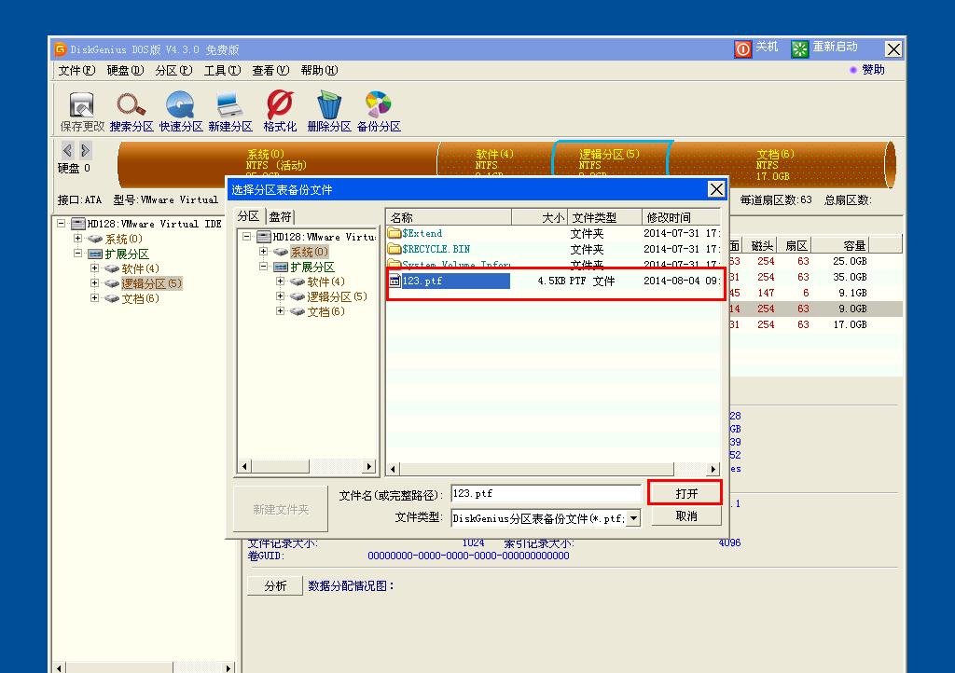Close the backup file selection dialog
The width and height of the screenshot is (955, 673).
click(x=716, y=189)
